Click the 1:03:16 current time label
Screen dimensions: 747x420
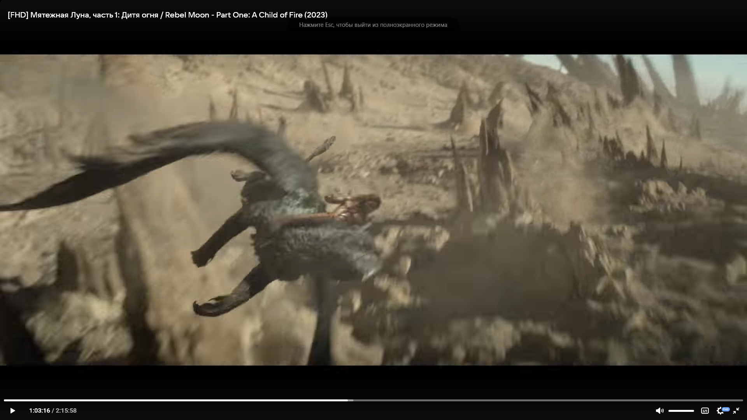(x=39, y=411)
